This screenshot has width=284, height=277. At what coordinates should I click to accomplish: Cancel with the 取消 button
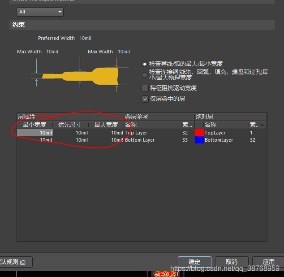pos(232,262)
